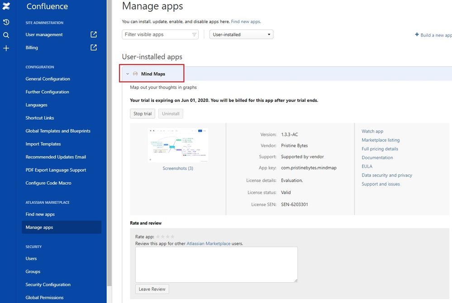Click the Stop trial button
This screenshot has width=452, height=303.
coord(143,114)
